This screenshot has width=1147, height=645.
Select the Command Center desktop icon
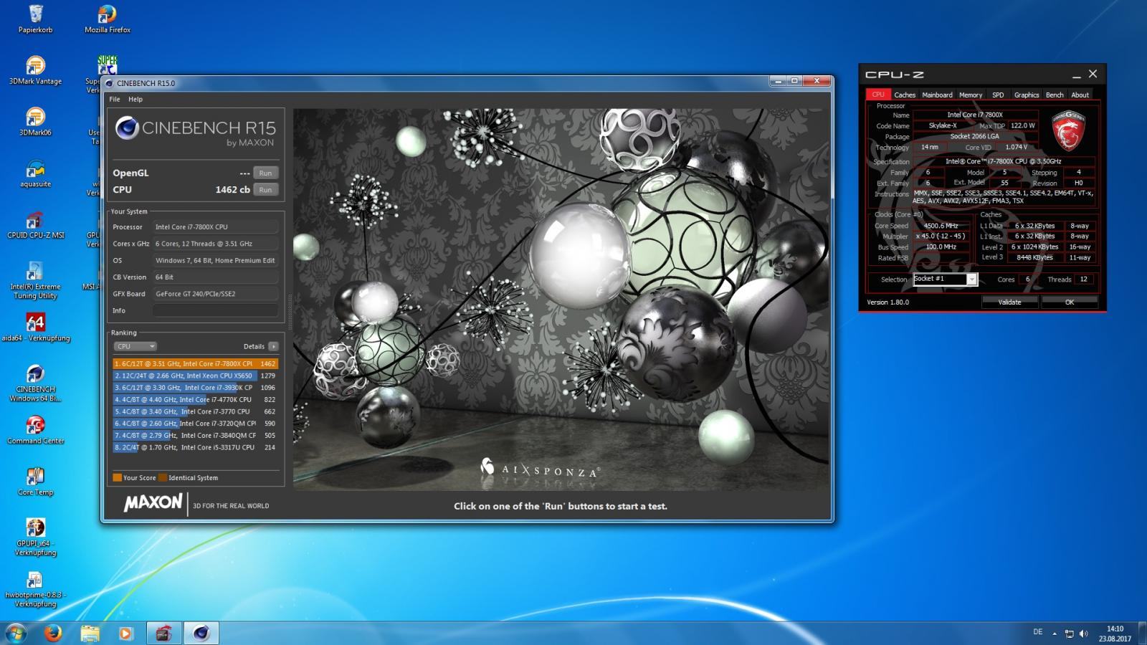coord(35,430)
